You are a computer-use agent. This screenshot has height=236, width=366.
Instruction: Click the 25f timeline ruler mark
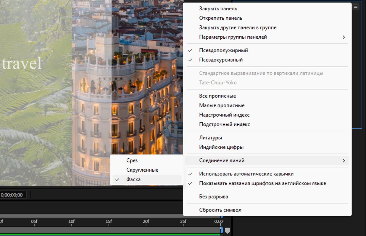[183, 222]
